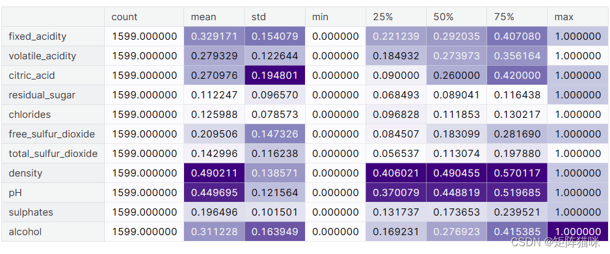
Task: Select the density row label
Action: tap(53, 173)
